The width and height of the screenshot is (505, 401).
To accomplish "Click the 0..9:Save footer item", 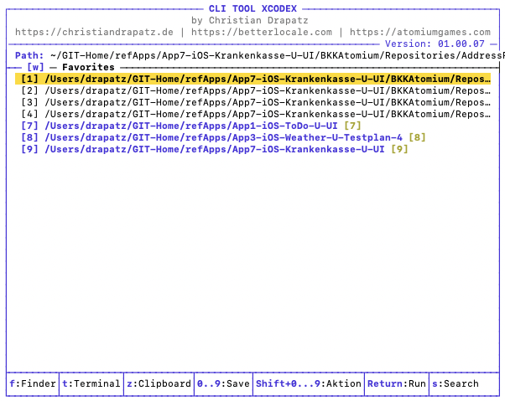I will pos(223,383).
